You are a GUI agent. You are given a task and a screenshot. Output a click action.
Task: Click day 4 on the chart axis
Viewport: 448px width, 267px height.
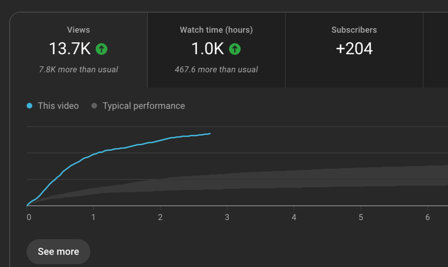pyautogui.click(x=294, y=218)
